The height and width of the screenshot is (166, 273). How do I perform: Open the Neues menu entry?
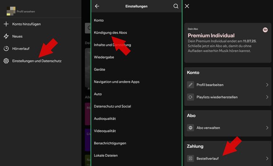coord(17,36)
